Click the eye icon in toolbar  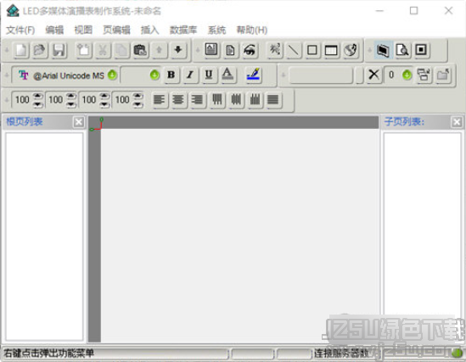pyautogui.click(x=250, y=50)
